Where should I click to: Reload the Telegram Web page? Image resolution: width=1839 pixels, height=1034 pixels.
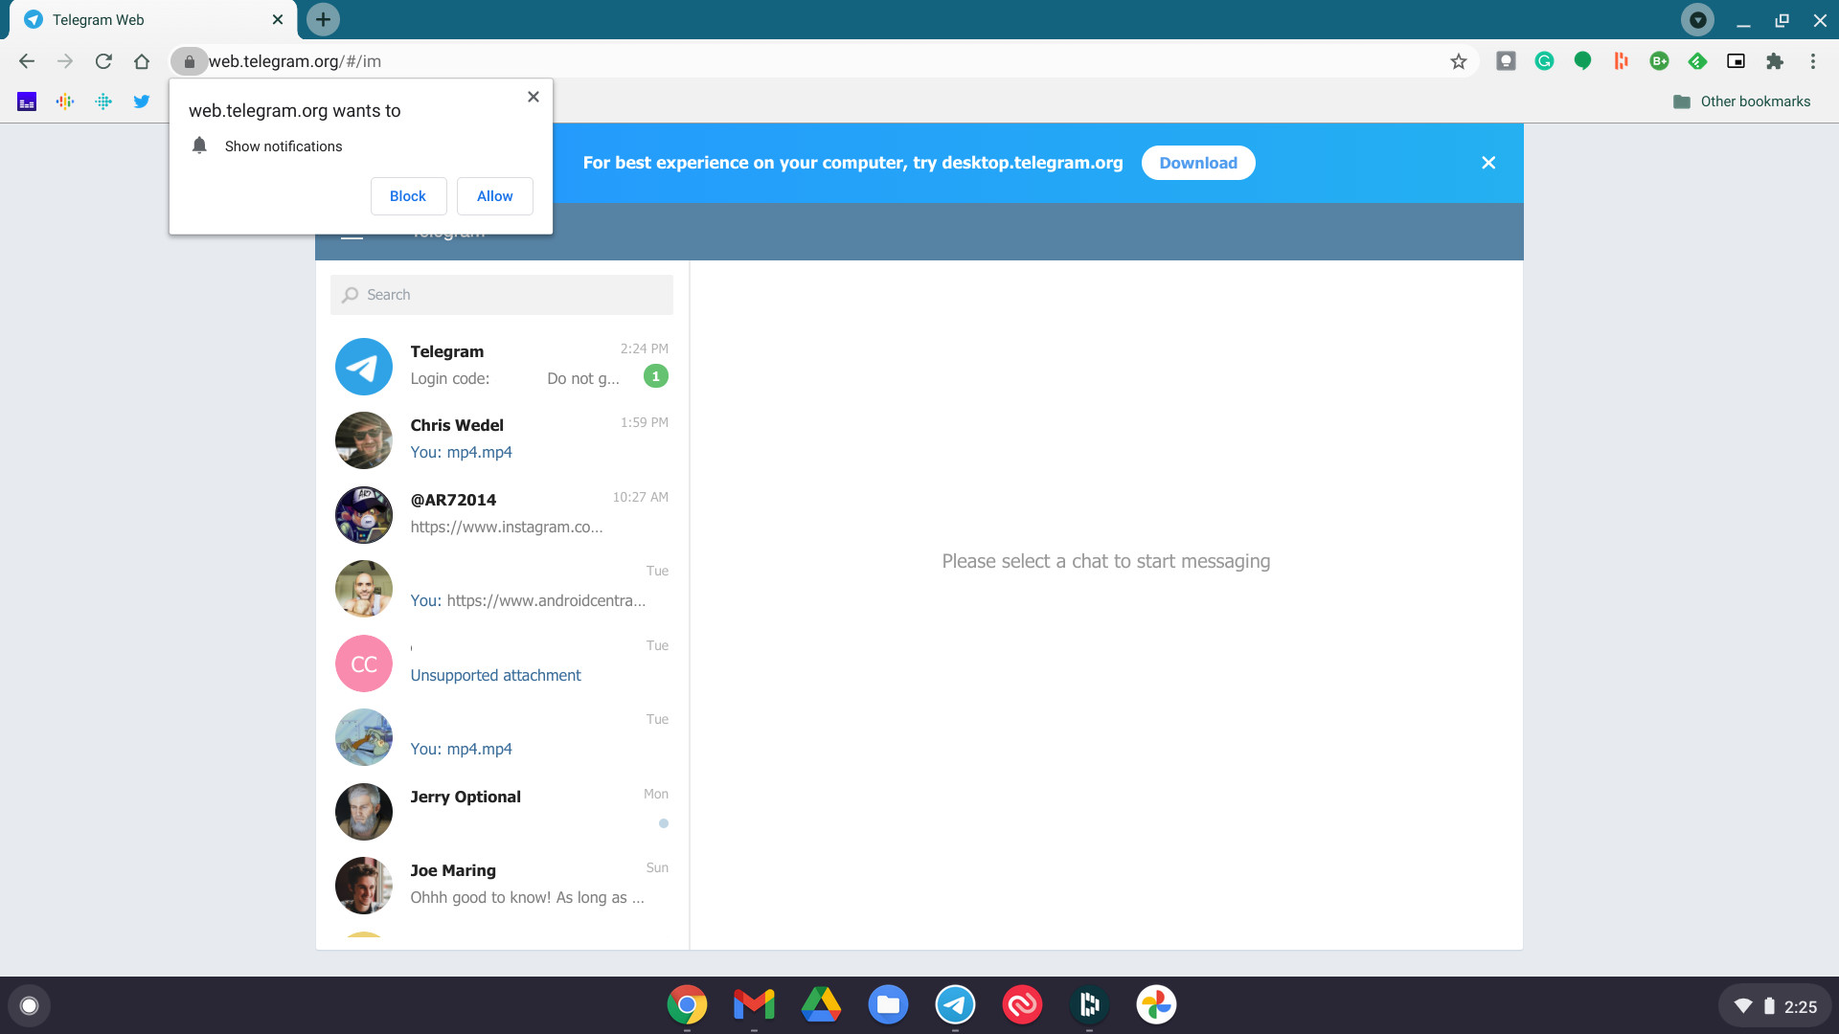[103, 61]
